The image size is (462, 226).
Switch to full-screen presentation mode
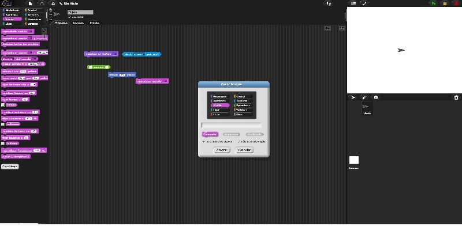364,3
